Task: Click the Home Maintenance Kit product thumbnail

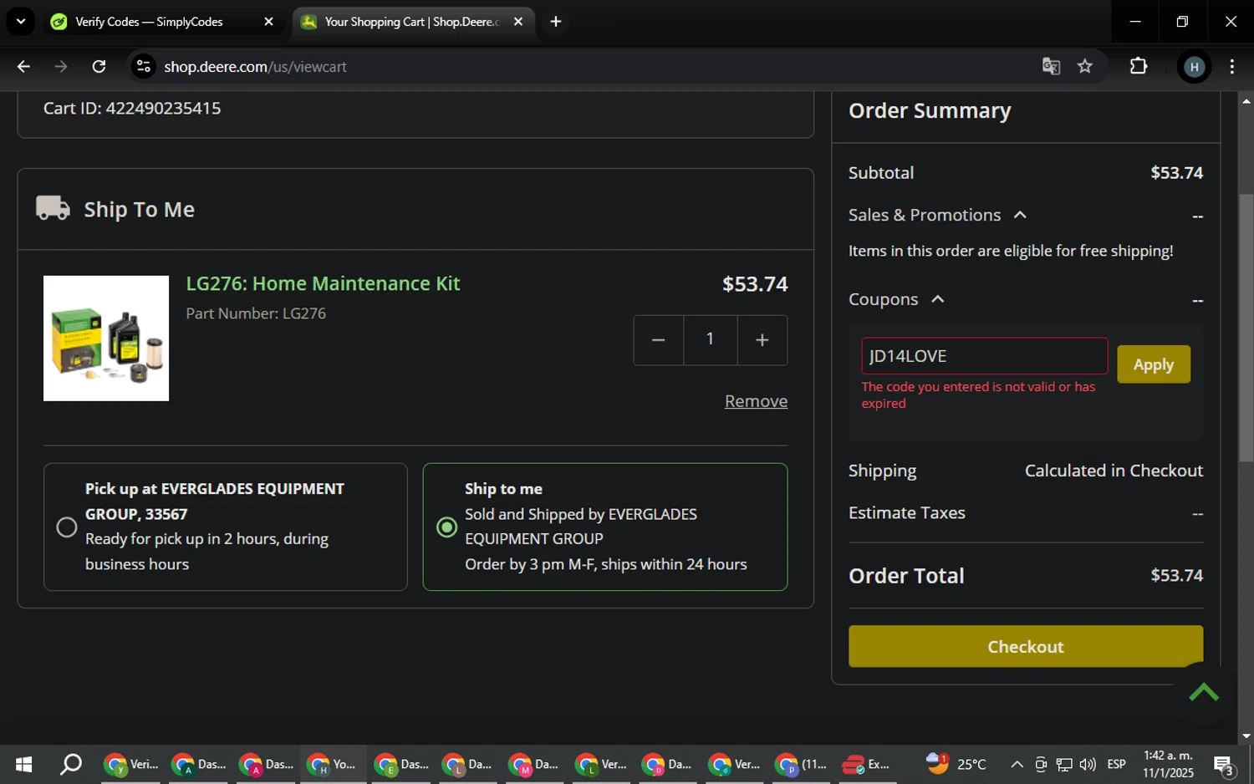Action: point(106,339)
